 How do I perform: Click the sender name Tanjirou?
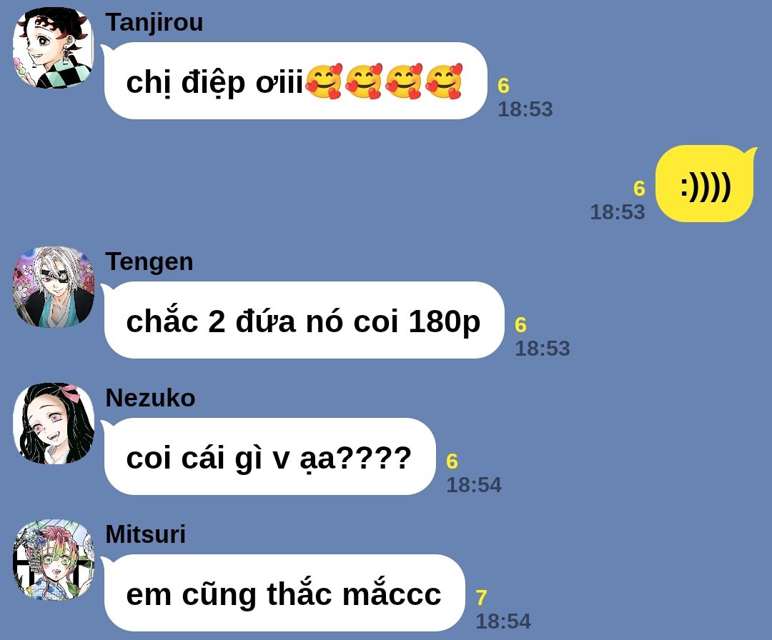pos(154,23)
